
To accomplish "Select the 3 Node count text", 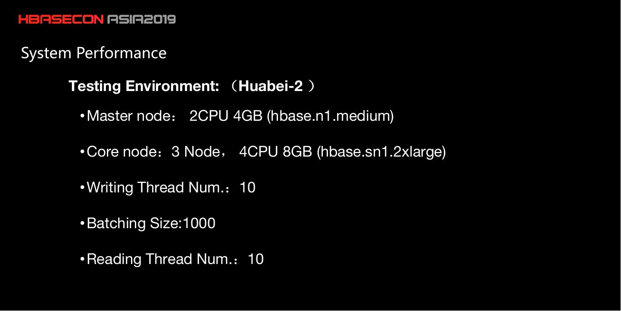I will pyautogui.click(x=195, y=152).
